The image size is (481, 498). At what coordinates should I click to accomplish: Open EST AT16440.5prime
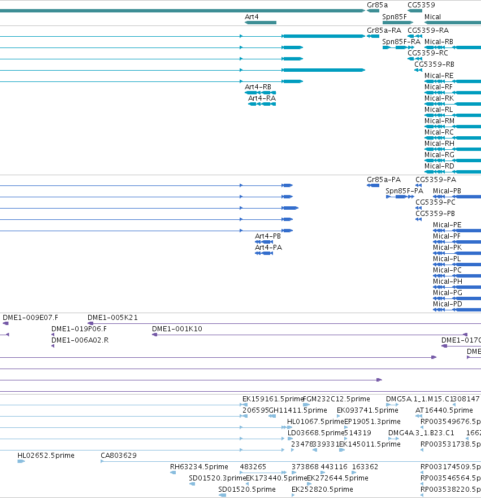pos(419,416)
